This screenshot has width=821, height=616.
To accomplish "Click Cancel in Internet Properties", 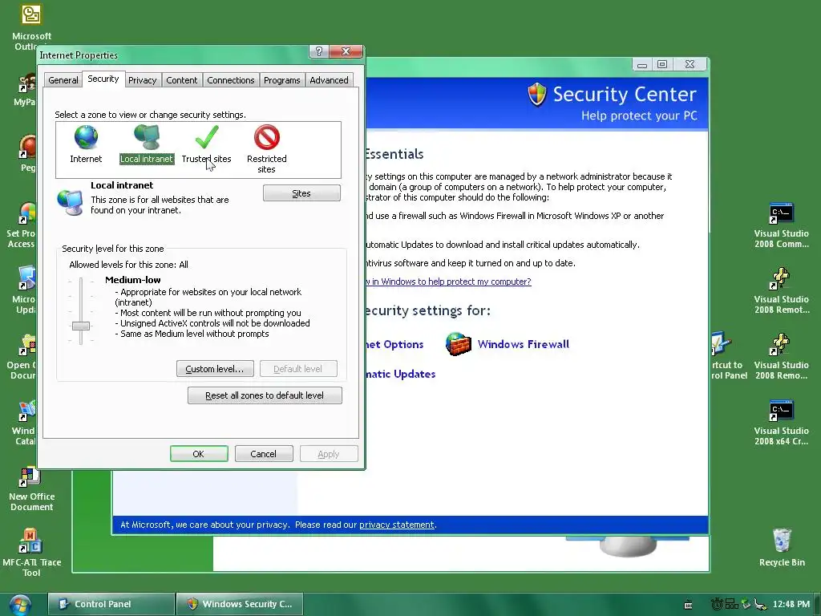I will coord(263,454).
